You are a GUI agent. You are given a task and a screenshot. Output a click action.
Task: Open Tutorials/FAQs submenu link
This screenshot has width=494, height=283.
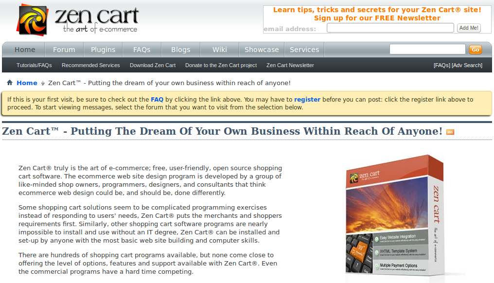(x=34, y=65)
